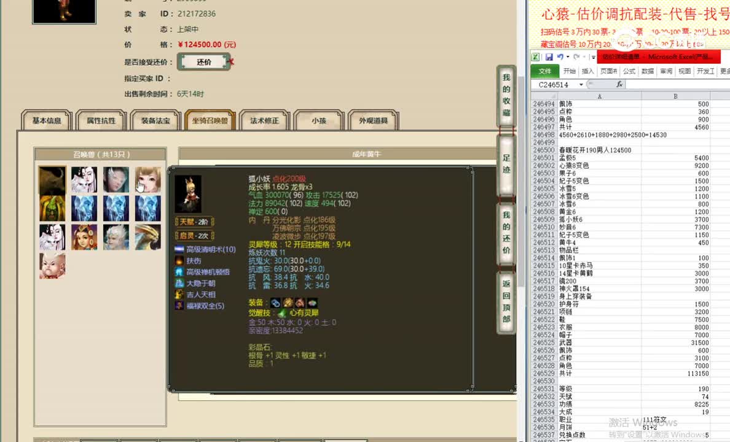Image resolution: width=730 pixels, height=442 pixels.
Task: Click row header 246514 in Excel
Action: click(544, 258)
